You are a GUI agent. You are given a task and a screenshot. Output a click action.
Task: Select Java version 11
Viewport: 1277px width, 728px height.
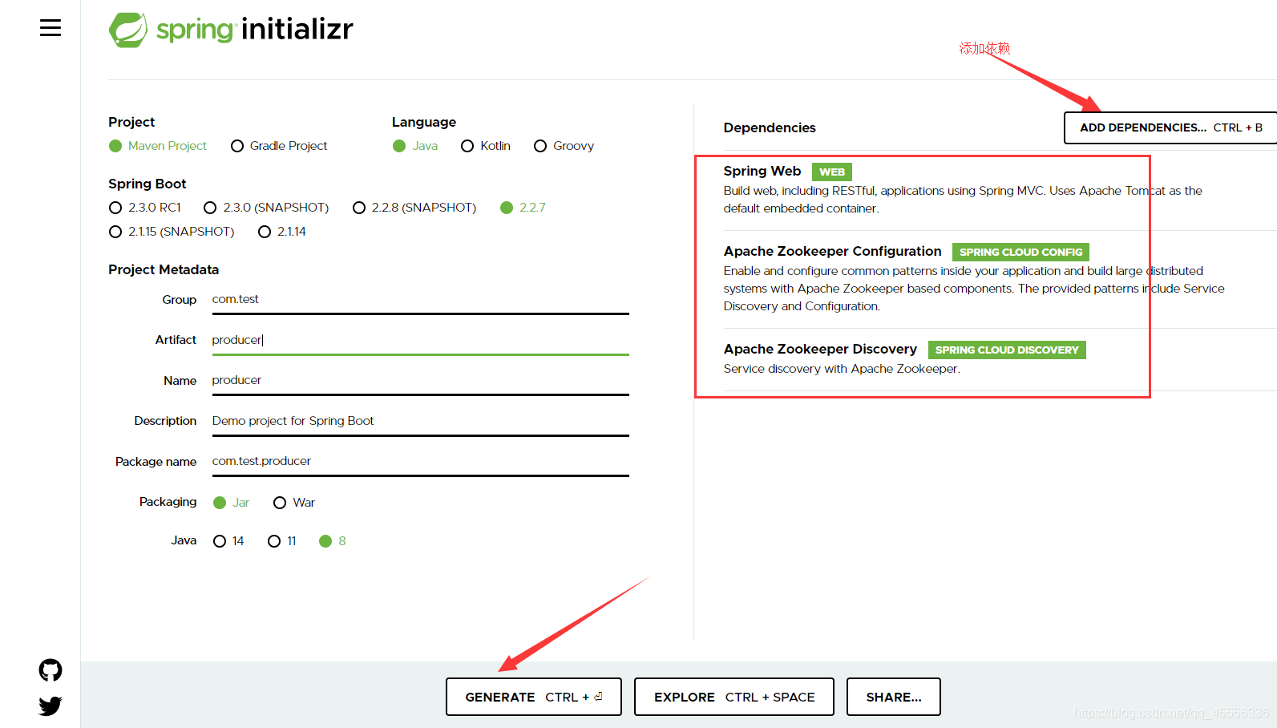click(282, 541)
